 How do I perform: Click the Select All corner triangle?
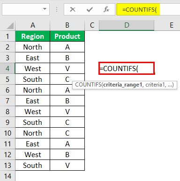click(10, 26)
